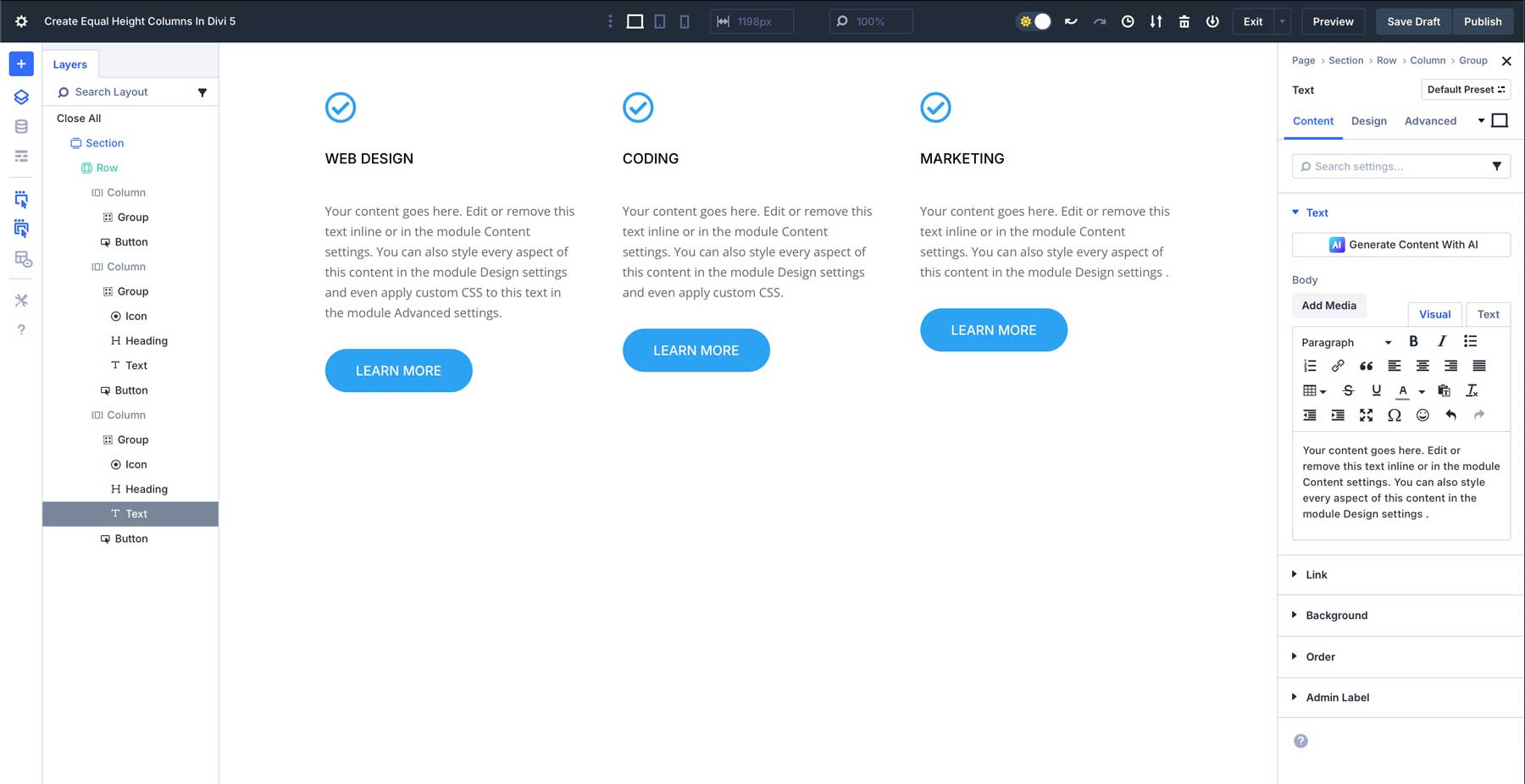Click the Publish button
This screenshot has width=1525, height=784.
[x=1483, y=21]
